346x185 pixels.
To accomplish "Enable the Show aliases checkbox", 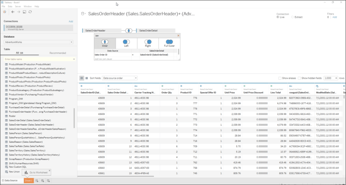I will pos(281,78).
